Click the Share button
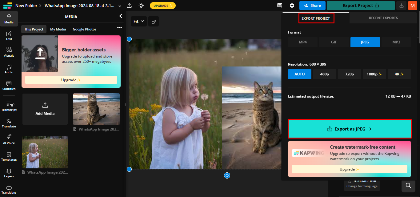Screen dimensions: 420x197 click(x=312, y=6)
